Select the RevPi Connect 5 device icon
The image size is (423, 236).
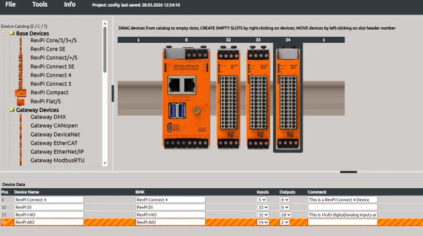pos(21,84)
